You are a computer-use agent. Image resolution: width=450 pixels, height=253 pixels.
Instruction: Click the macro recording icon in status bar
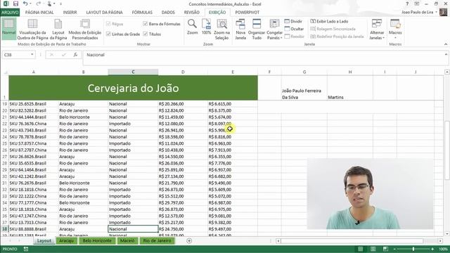click(x=26, y=249)
